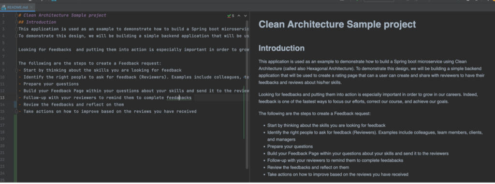The height and width of the screenshot is (184, 495).
Task: Collapse the Introduction heading fold marker
Action: (16, 22)
